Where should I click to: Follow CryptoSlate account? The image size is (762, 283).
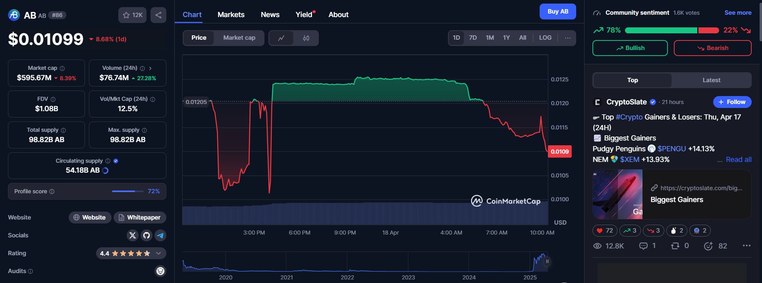click(732, 102)
